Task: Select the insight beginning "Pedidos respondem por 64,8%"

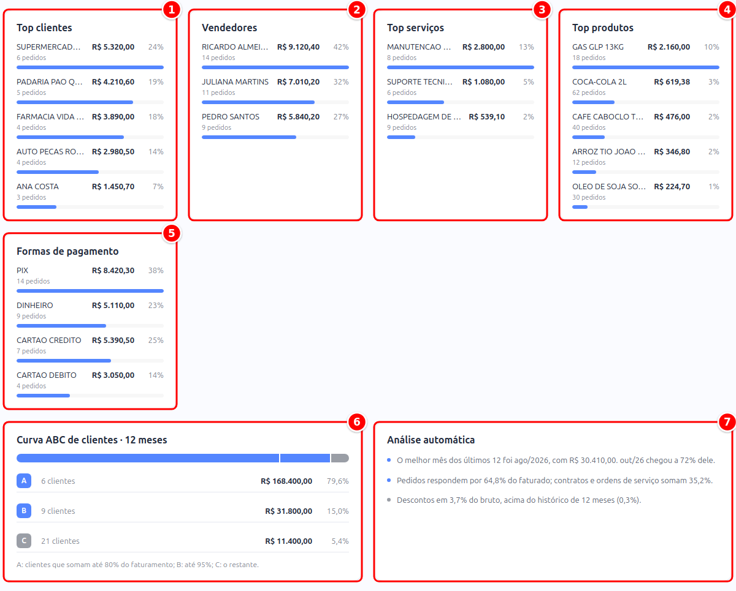Action: point(554,481)
